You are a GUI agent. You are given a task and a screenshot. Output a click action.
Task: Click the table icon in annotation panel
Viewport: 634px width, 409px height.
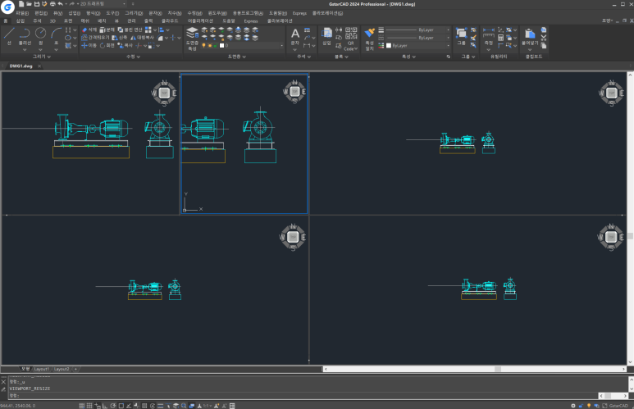(308, 30)
